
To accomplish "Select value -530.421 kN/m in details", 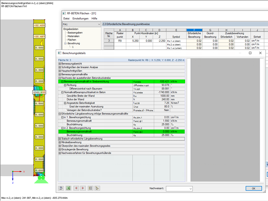I will [x=162, y=82].
